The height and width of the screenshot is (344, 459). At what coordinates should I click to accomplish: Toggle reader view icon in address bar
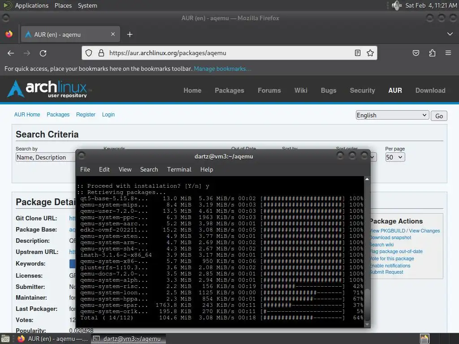(357, 53)
